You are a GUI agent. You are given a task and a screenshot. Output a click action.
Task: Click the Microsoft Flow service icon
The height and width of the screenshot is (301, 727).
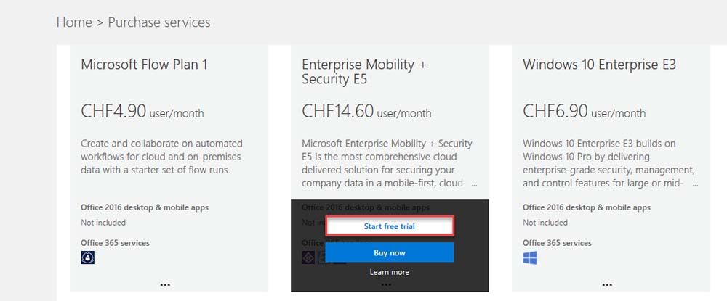tap(88, 257)
